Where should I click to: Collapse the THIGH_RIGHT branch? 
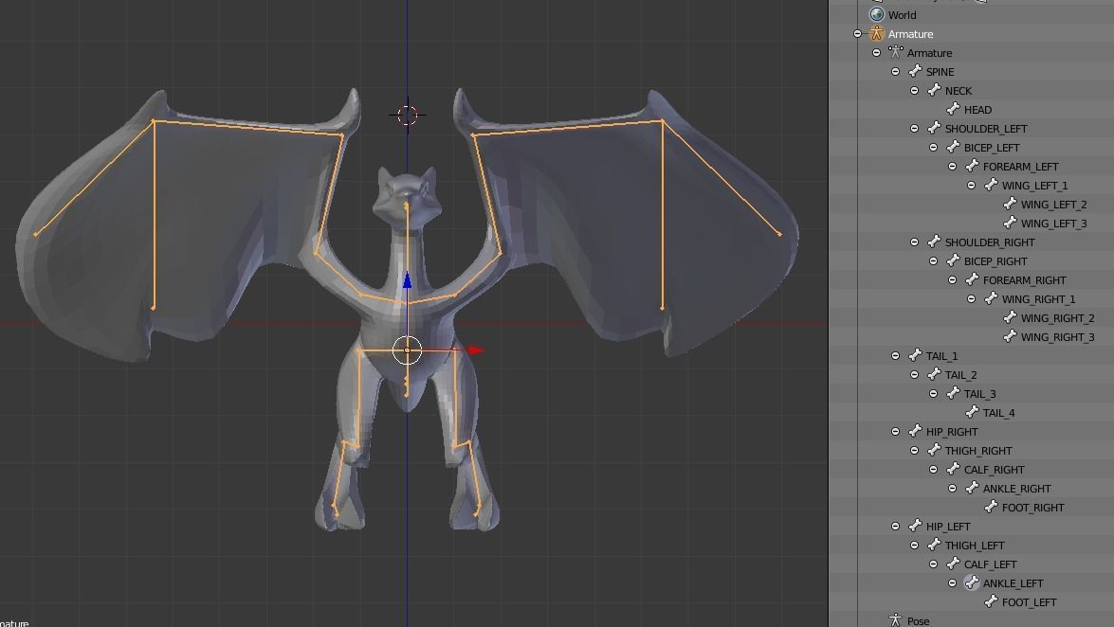[x=914, y=450]
